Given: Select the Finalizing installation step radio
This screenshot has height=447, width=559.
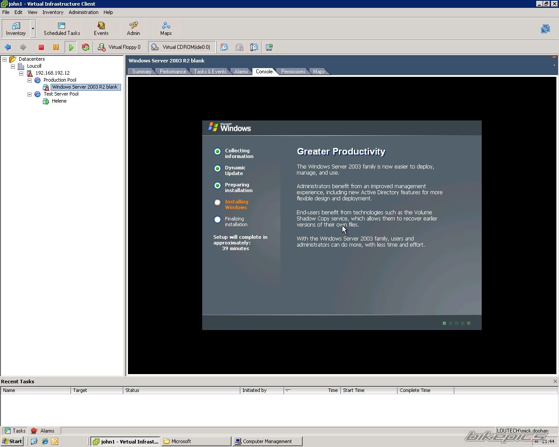Looking at the screenshot, I should pyautogui.click(x=217, y=220).
